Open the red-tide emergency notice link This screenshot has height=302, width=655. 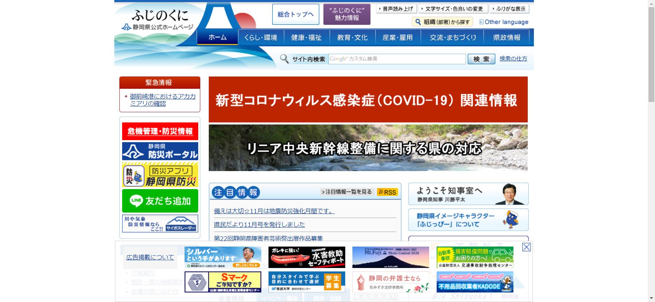tap(162, 100)
